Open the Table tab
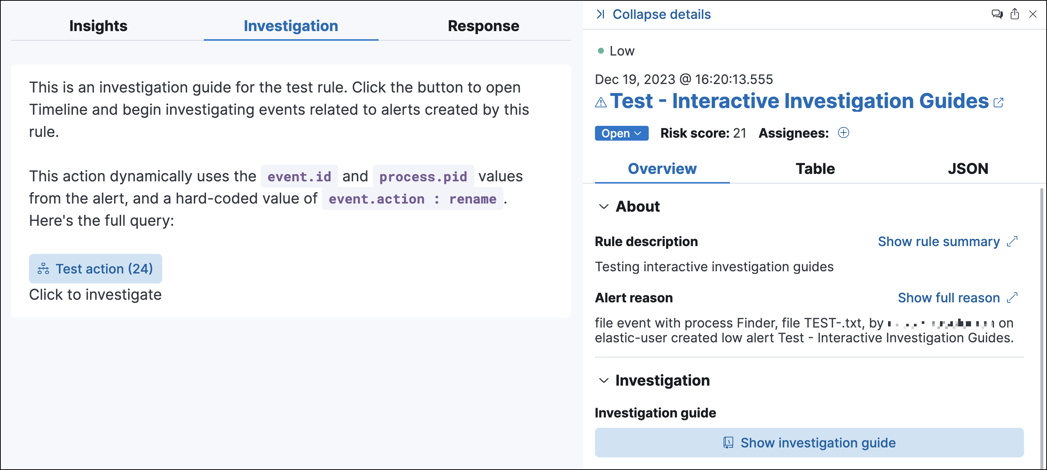Viewport: 1047px width, 470px height. click(x=815, y=168)
